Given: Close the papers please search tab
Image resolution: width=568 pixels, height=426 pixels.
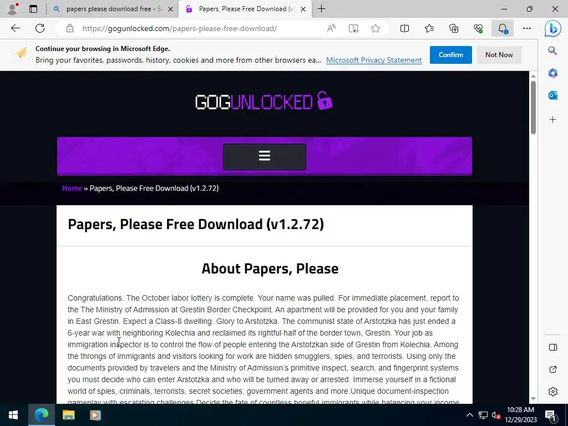Looking at the screenshot, I should pyautogui.click(x=171, y=9).
